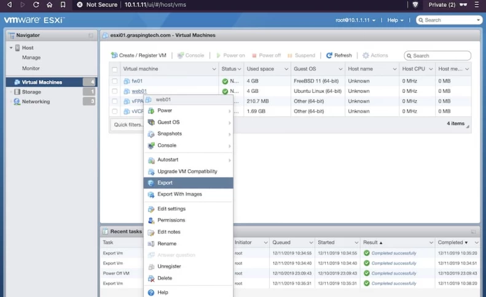Select Upgrade VM Compatibility
This screenshot has height=297, width=486.
point(189,172)
